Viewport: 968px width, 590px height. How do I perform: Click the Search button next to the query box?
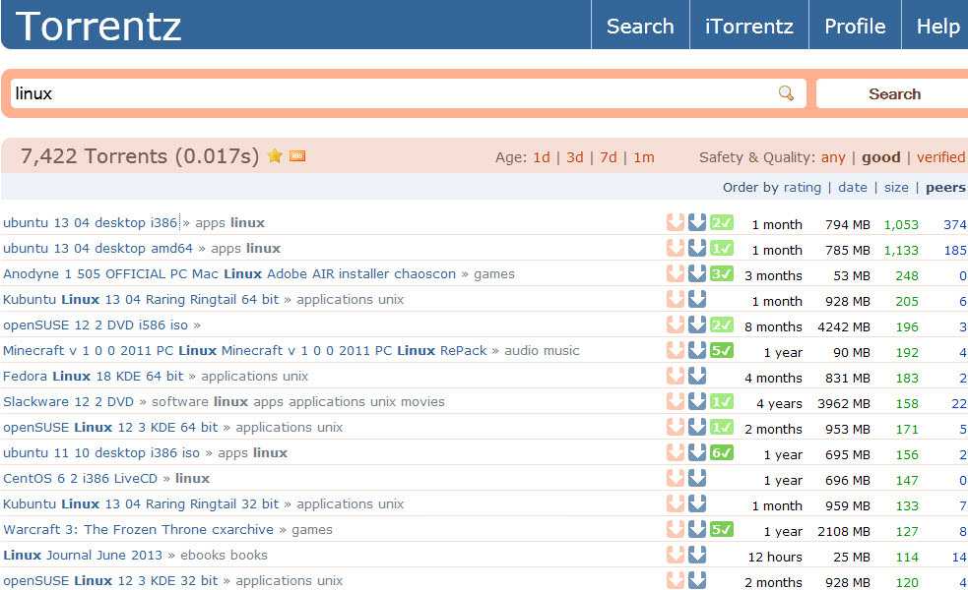893,93
